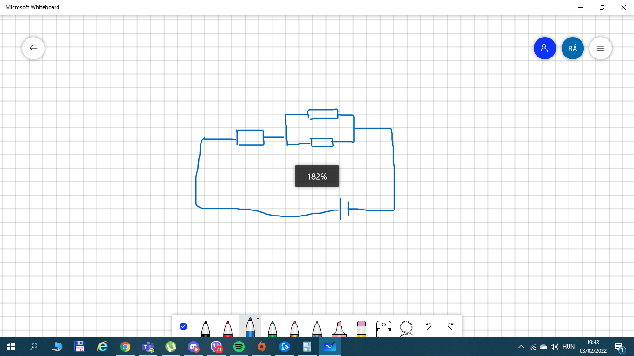Click the invite someone button

[x=545, y=48]
